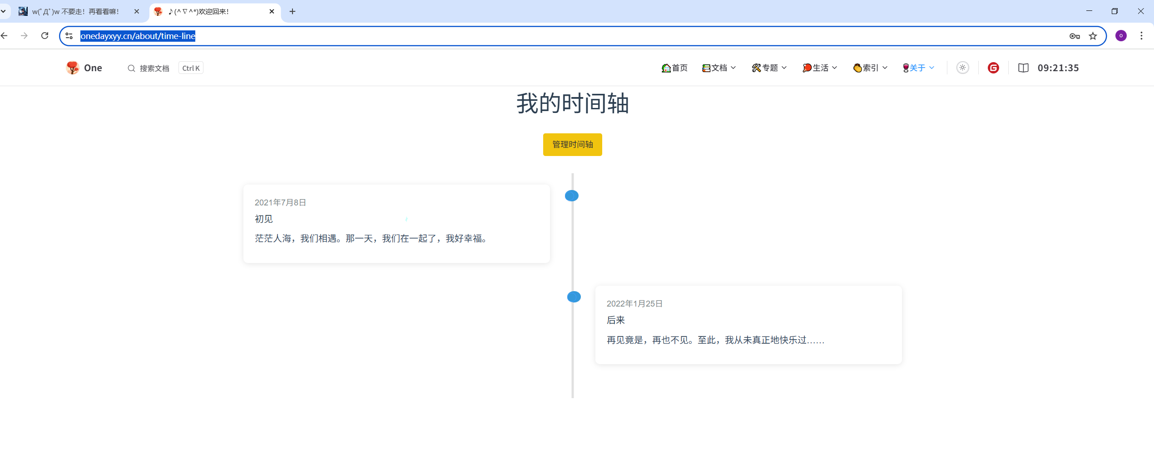Click the One site logo icon
The width and height of the screenshot is (1154, 463).
73,68
